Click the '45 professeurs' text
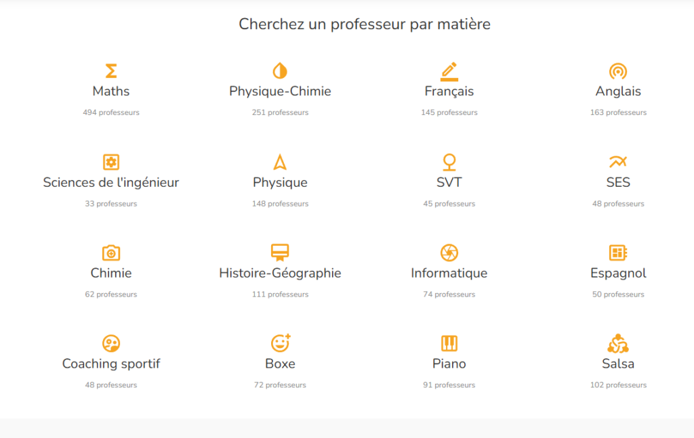The width and height of the screenshot is (694, 438). [x=449, y=204]
